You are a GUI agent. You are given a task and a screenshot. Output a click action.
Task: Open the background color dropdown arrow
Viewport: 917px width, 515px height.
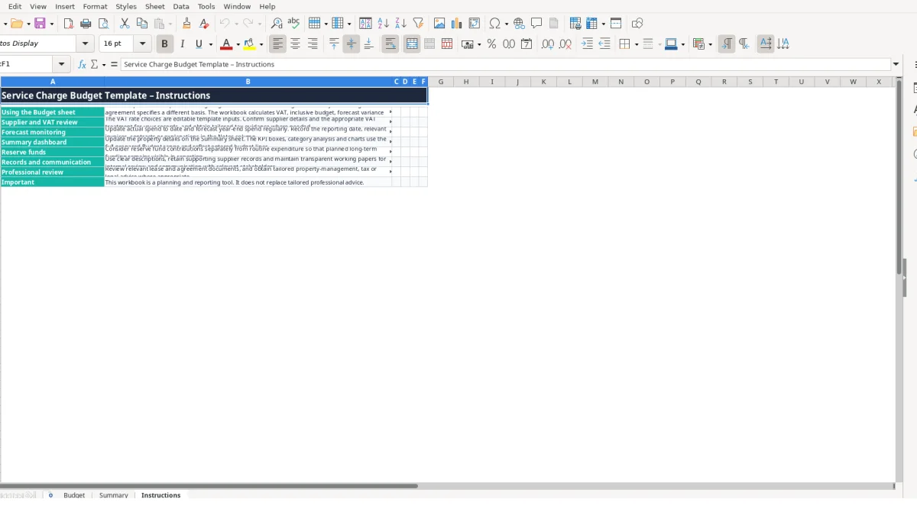pos(261,44)
